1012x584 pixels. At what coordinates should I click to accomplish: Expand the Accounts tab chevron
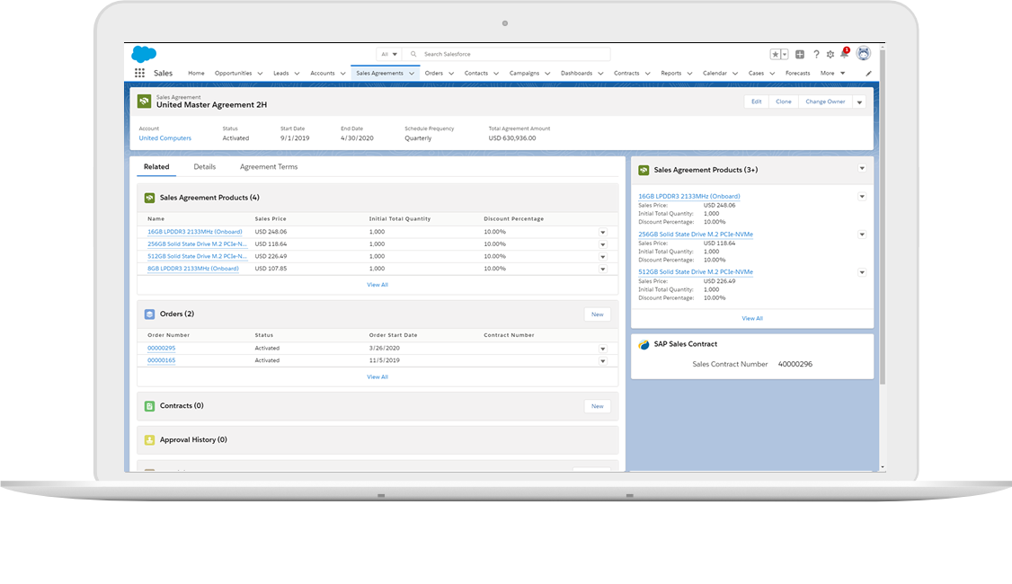coord(342,74)
